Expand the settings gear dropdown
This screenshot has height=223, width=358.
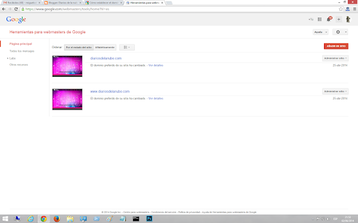click(340, 32)
